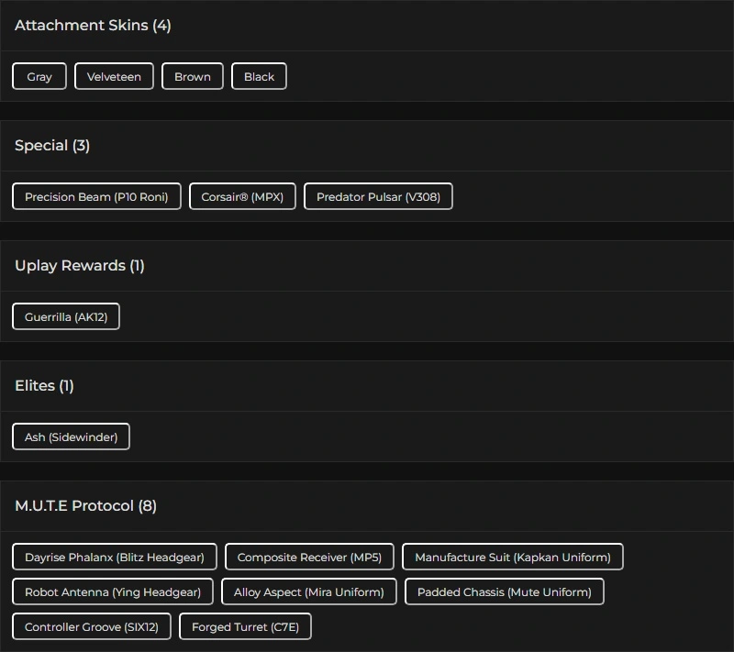Click the Attachment Skins (4) heading
The height and width of the screenshot is (652, 734).
93,26
